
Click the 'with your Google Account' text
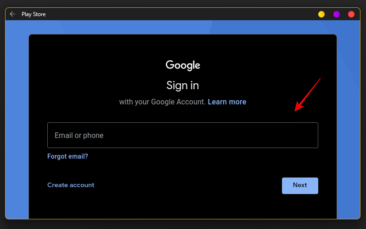162,102
